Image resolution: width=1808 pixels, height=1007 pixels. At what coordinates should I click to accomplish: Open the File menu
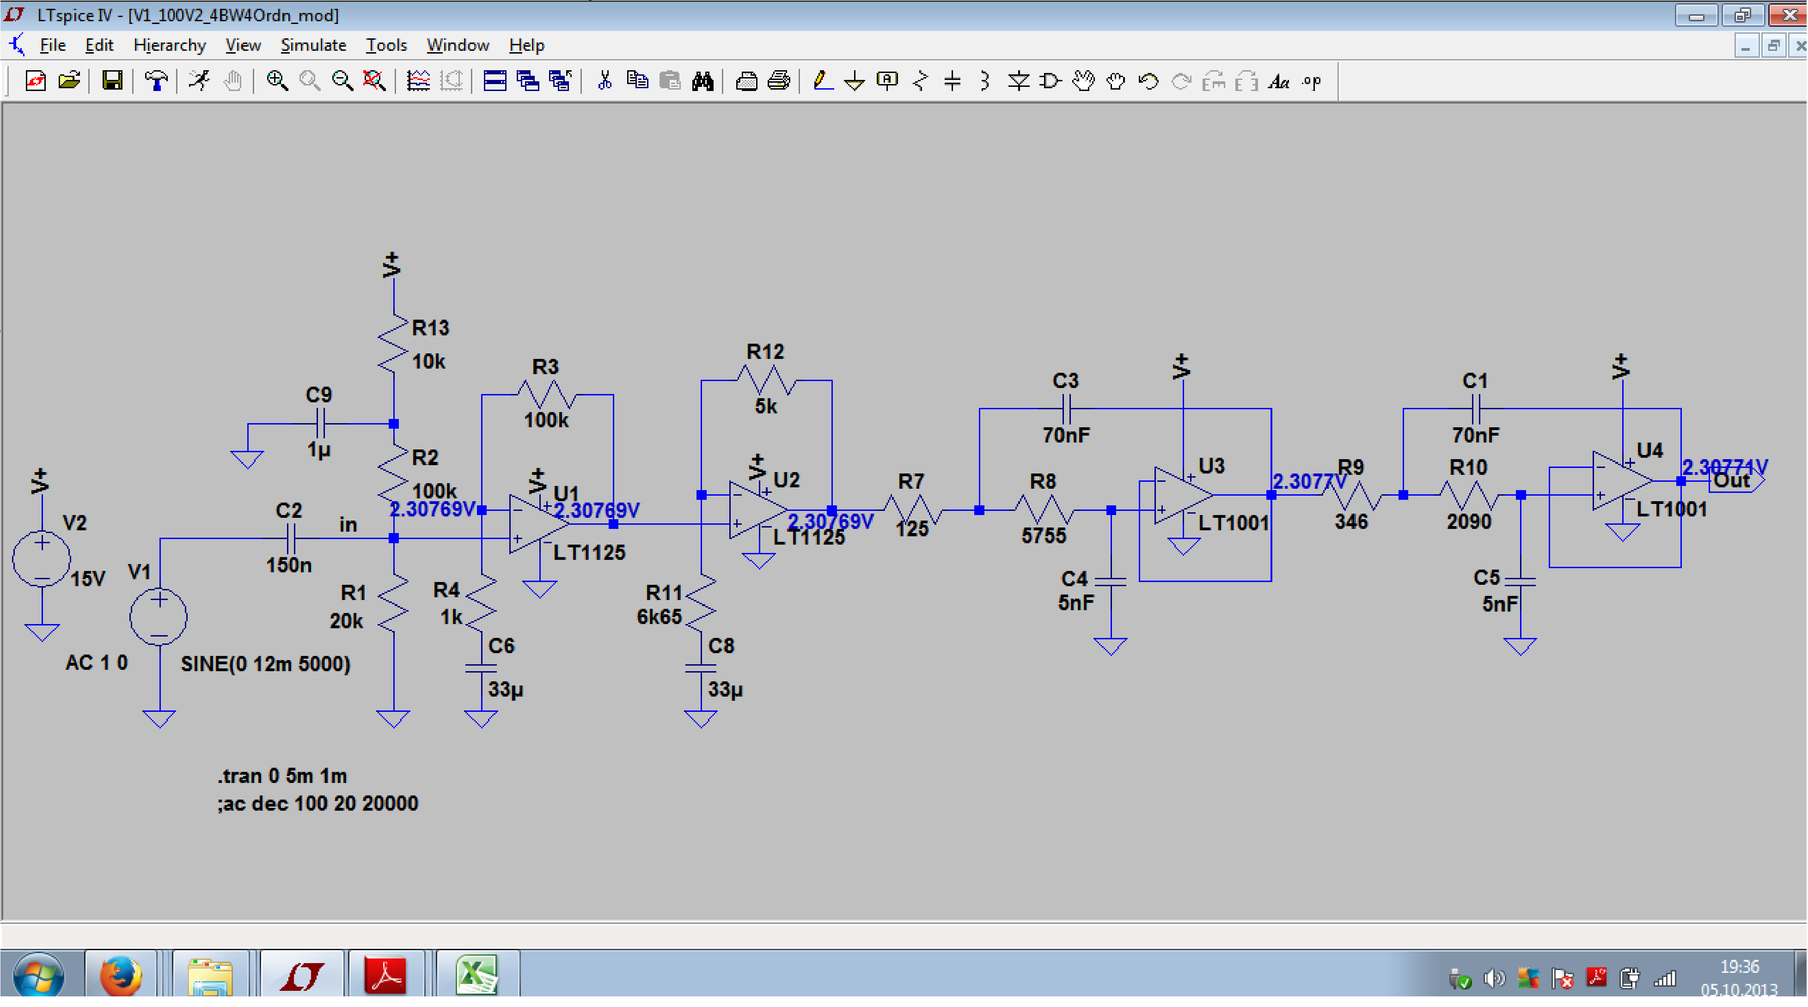pyautogui.click(x=53, y=45)
